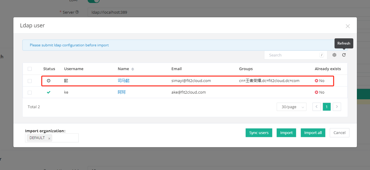Click the green check status for ke

pos(49,92)
